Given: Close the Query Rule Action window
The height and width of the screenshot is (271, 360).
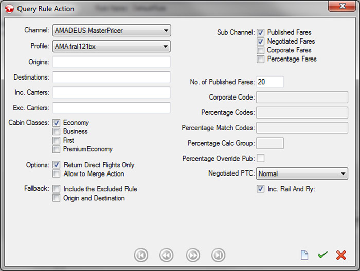Looking at the screenshot, I should (342, 6).
